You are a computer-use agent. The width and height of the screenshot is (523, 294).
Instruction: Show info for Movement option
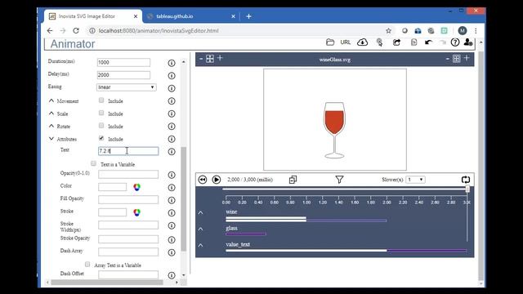pyautogui.click(x=172, y=101)
